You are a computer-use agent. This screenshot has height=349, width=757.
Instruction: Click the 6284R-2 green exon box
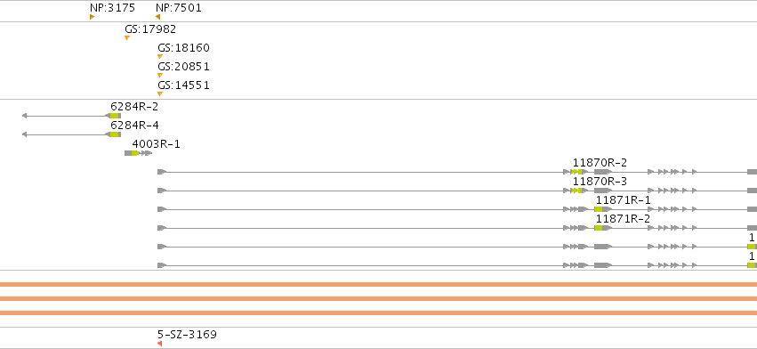[x=114, y=116]
